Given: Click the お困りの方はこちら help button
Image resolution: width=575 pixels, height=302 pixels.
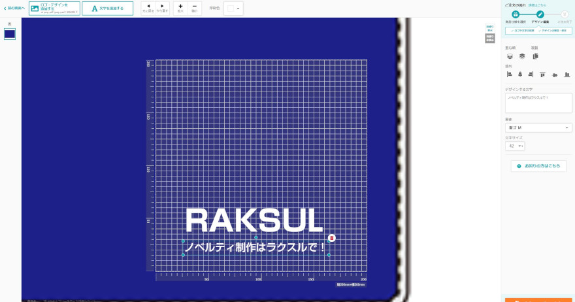Looking at the screenshot, I should (538, 166).
